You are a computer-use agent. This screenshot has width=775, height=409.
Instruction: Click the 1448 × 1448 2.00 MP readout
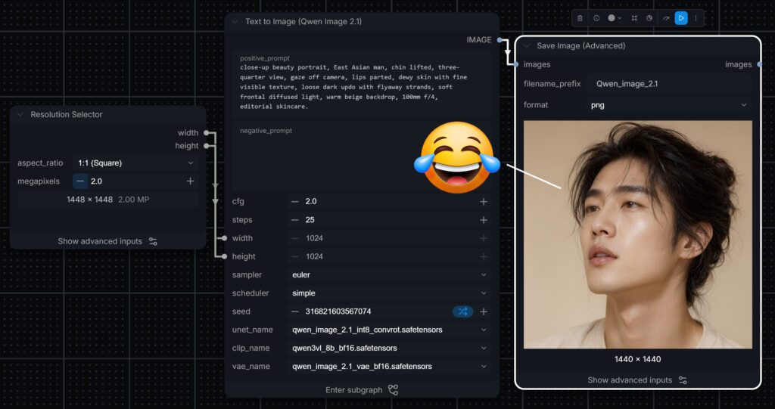pyautogui.click(x=107, y=200)
